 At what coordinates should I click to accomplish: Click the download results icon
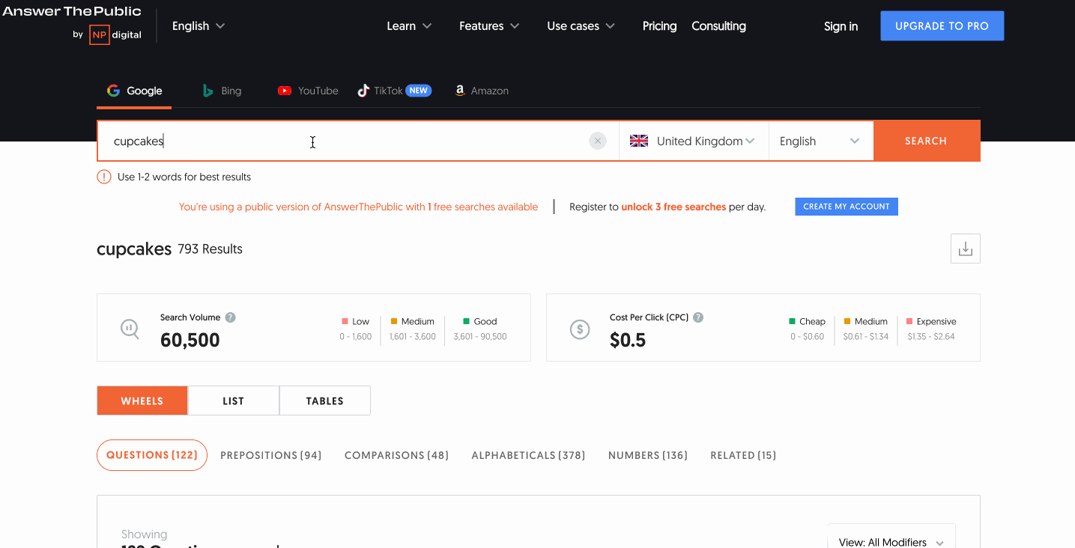(x=965, y=249)
